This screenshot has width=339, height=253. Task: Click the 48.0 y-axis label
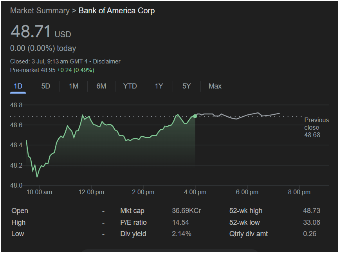[x=16, y=185]
